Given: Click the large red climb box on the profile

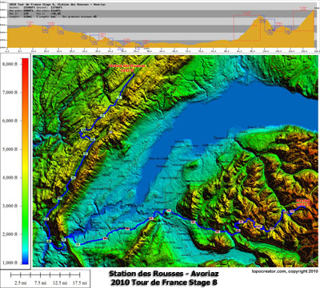Looking at the screenshot, I should 247,28.
